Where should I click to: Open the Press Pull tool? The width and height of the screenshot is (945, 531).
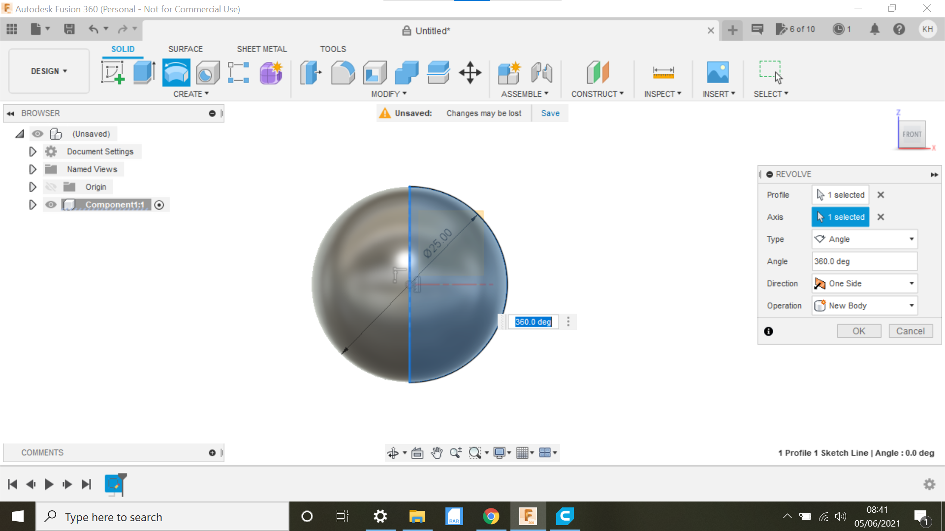tap(311, 72)
